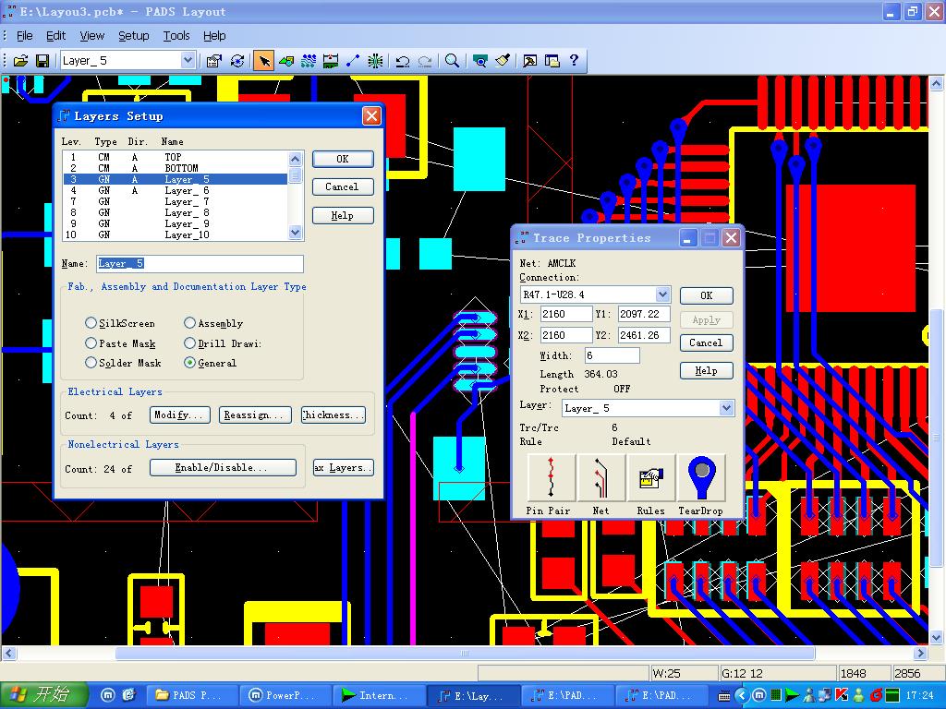Select the SilkScreen radio button
The height and width of the screenshot is (709, 946).
(x=91, y=323)
